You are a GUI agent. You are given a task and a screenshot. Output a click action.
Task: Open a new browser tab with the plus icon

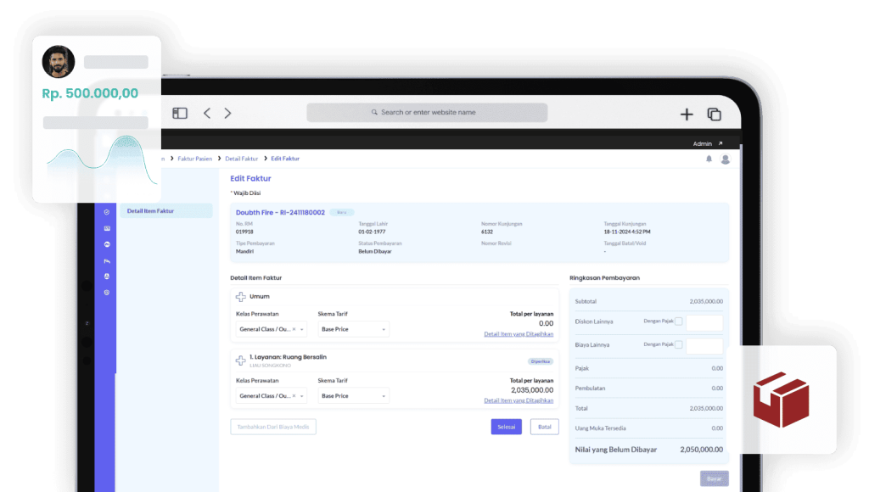[685, 112]
